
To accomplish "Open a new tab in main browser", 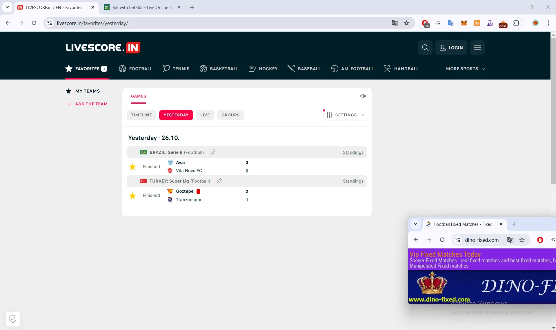I will (x=192, y=7).
